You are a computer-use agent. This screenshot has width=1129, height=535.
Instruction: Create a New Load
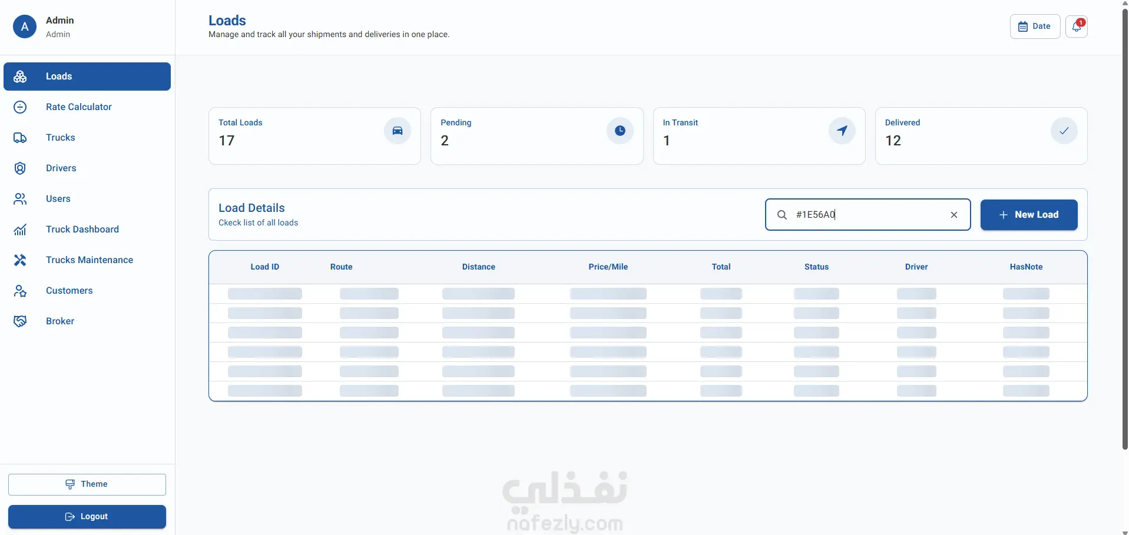click(x=1029, y=215)
